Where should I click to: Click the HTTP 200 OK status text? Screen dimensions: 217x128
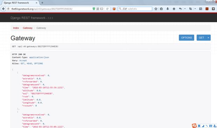[x=19, y=54]
